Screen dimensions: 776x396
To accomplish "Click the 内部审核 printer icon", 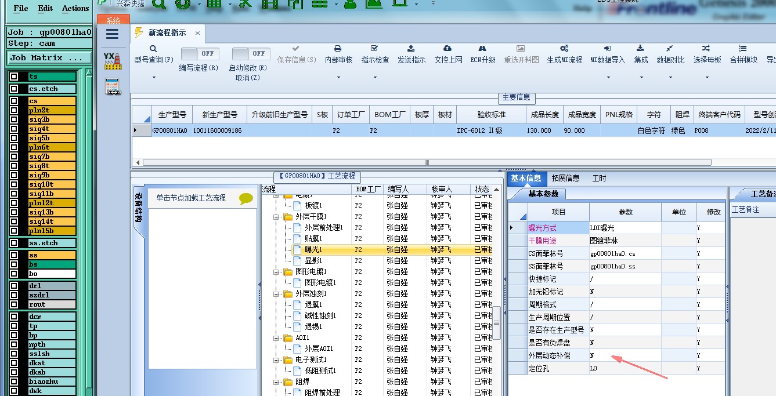I will [338, 49].
